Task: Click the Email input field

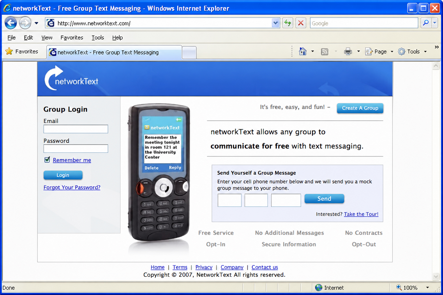Action: (x=76, y=129)
